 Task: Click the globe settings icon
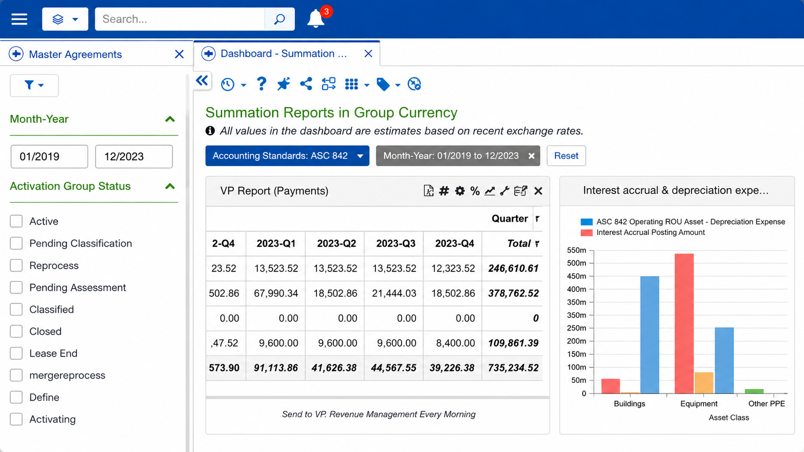[x=415, y=84]
